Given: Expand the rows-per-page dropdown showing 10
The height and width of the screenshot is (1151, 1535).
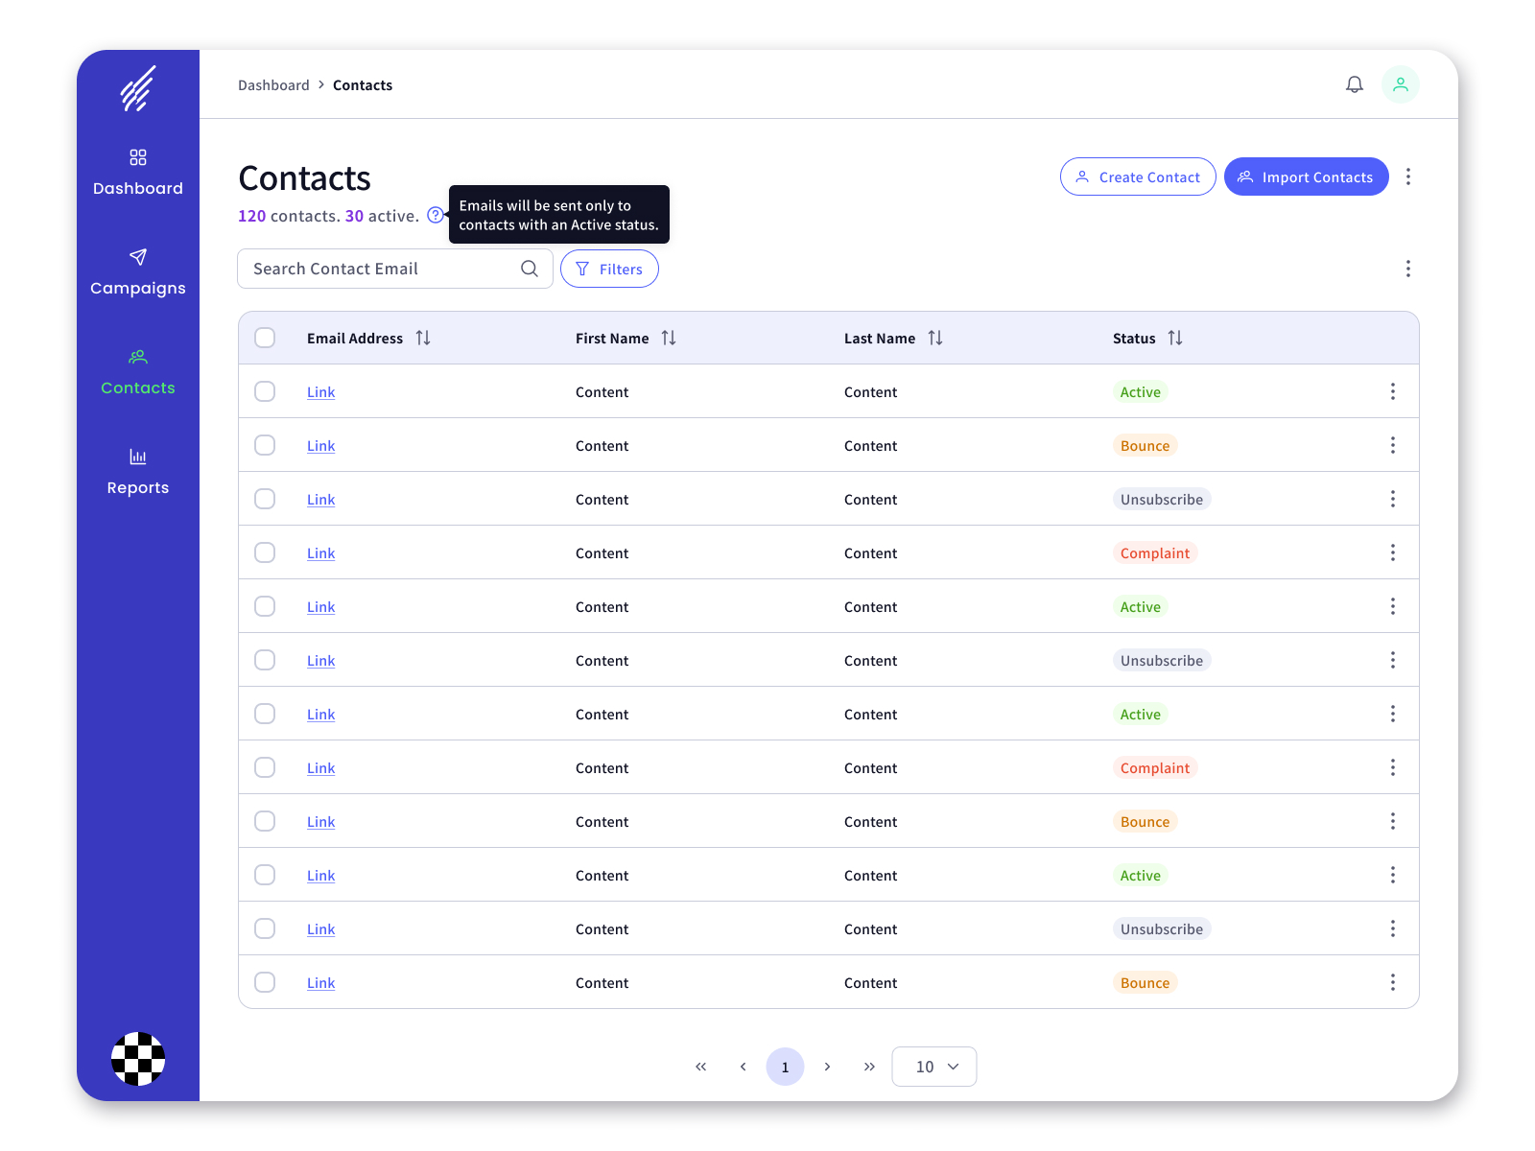Looking at the screenshot, I should coord(934,1067).
